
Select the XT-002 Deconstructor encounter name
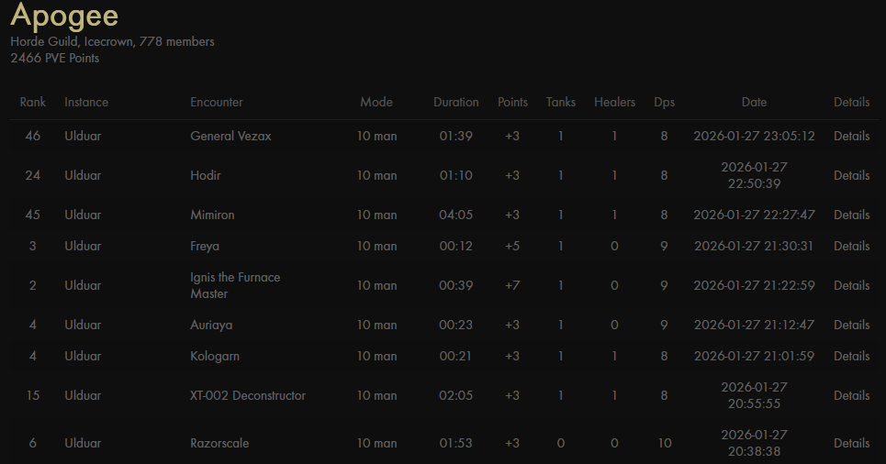(x=248, y=396)
